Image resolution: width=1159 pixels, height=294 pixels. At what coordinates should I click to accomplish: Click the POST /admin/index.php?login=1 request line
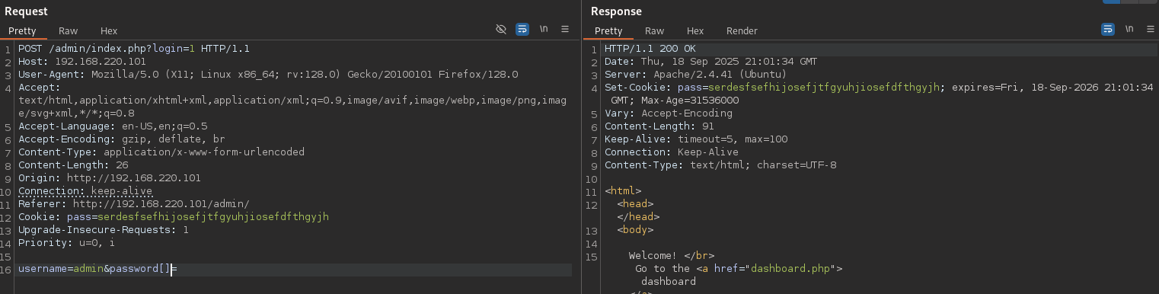[x=134, y=49]
